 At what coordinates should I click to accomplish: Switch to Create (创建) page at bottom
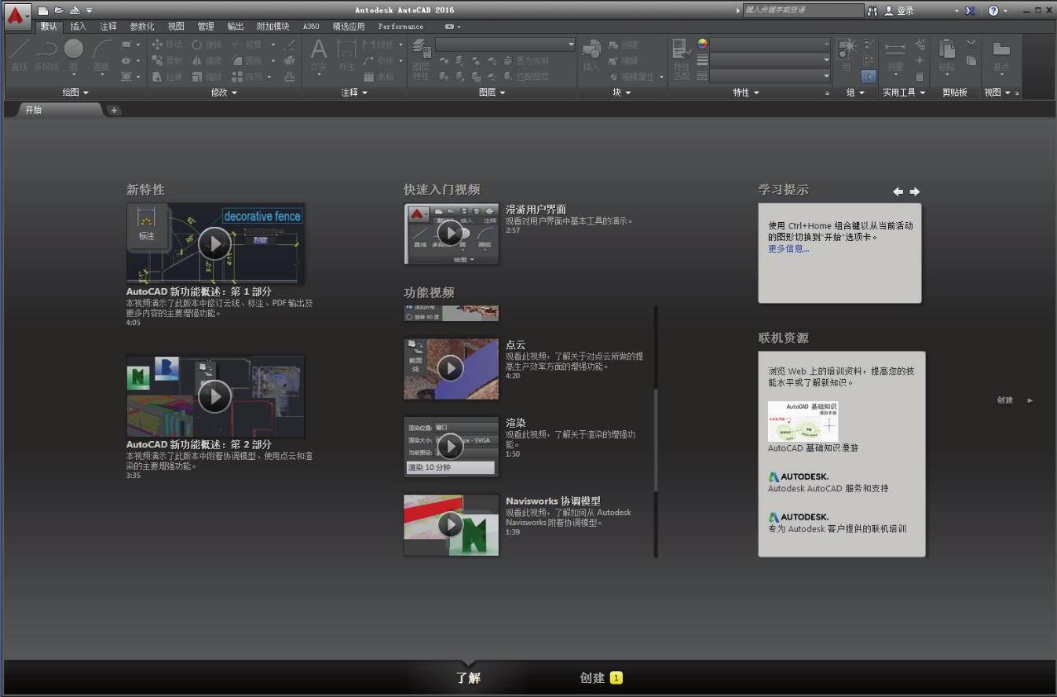(x=601, y=677)
